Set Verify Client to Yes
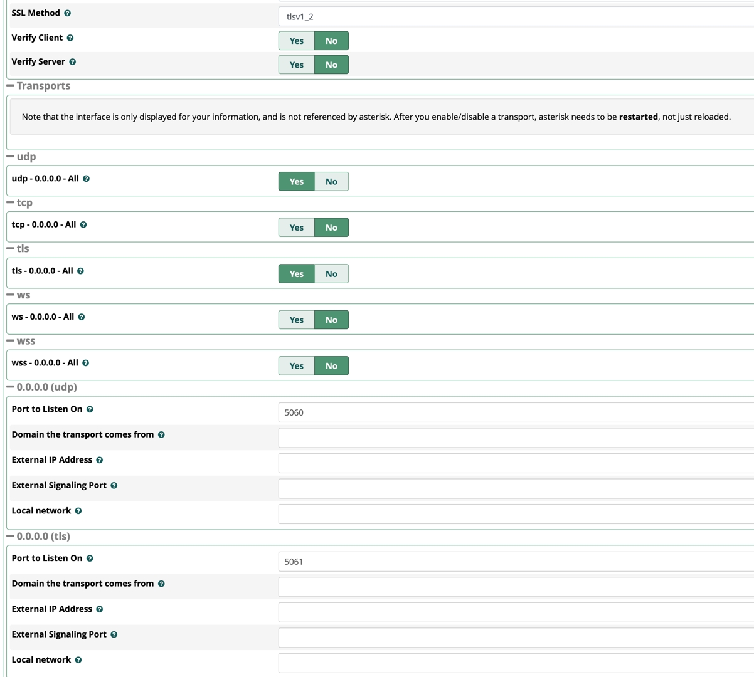 point(297,41)
